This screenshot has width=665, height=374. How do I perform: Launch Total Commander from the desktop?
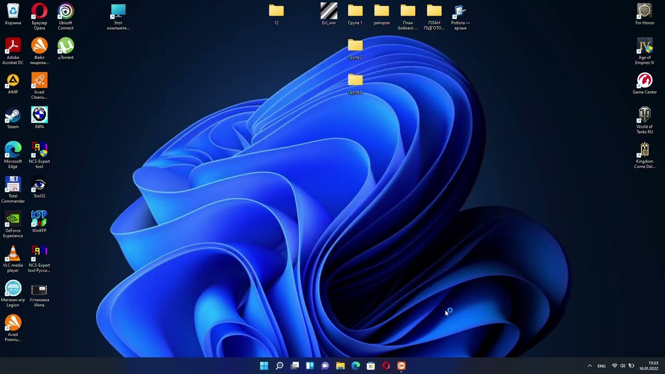(x=13, y=190)
